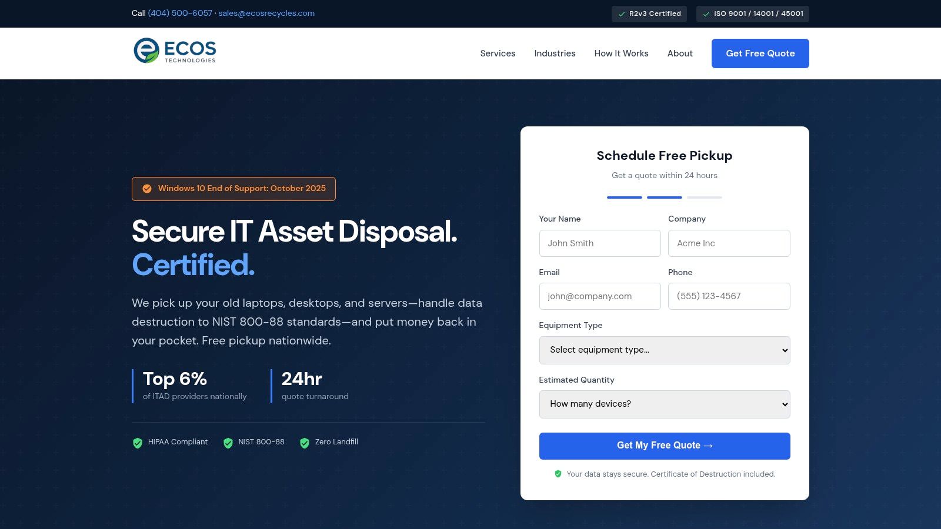Open the Select equipment type dropdown
This screenshot has height=529, width=941.
pos(665,350)
